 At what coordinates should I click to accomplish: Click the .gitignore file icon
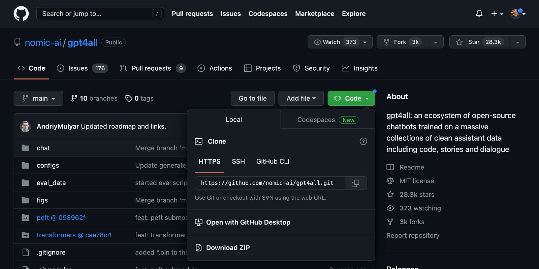26,253
